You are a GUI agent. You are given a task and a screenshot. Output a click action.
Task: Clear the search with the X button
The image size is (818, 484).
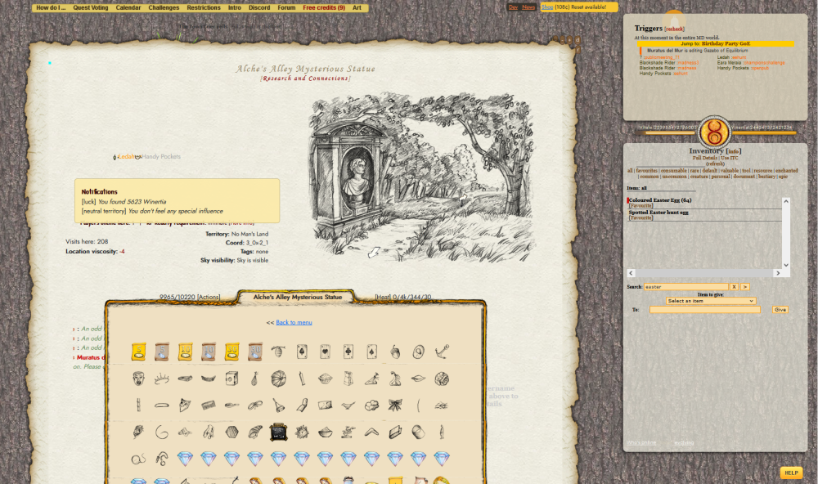tap(734, 287)
